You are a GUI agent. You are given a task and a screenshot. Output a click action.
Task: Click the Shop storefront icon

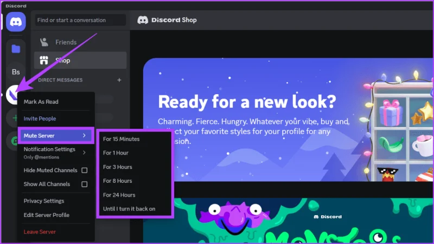pyautogui.click(x=44, y=60)
